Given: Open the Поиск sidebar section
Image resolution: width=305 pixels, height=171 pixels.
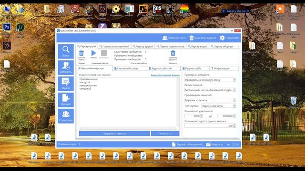Looking at the screenshot, I should [x=66, y=51].
